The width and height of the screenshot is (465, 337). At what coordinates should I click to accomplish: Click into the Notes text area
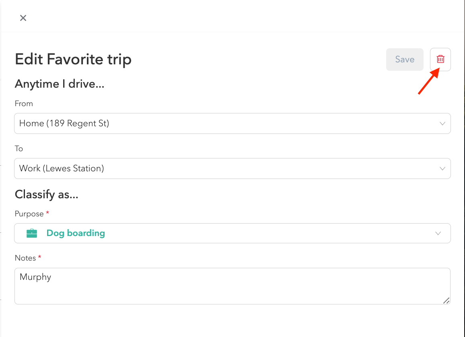tap(232, 290)
